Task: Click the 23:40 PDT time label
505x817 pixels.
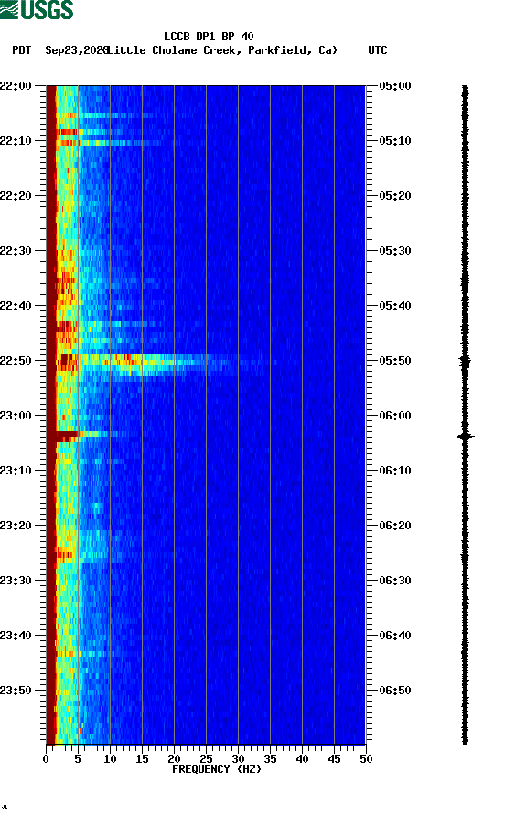Action: click(x=16, y=636)
